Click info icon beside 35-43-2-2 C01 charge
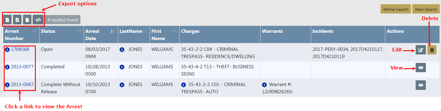Image resolution: width=441 pixels, height=111 pixels. pos(183,85)
